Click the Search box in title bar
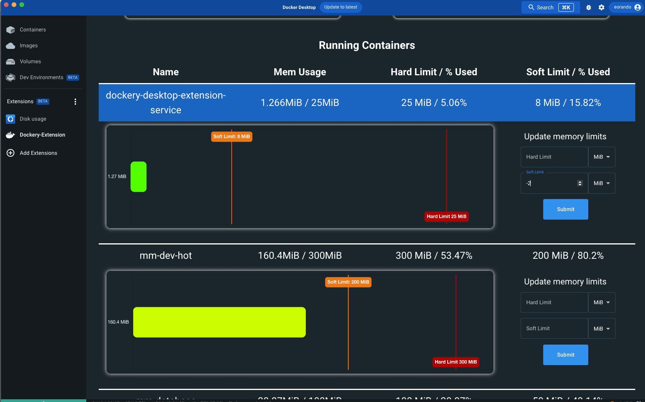The image size is (645, 402). click(551, 7)
